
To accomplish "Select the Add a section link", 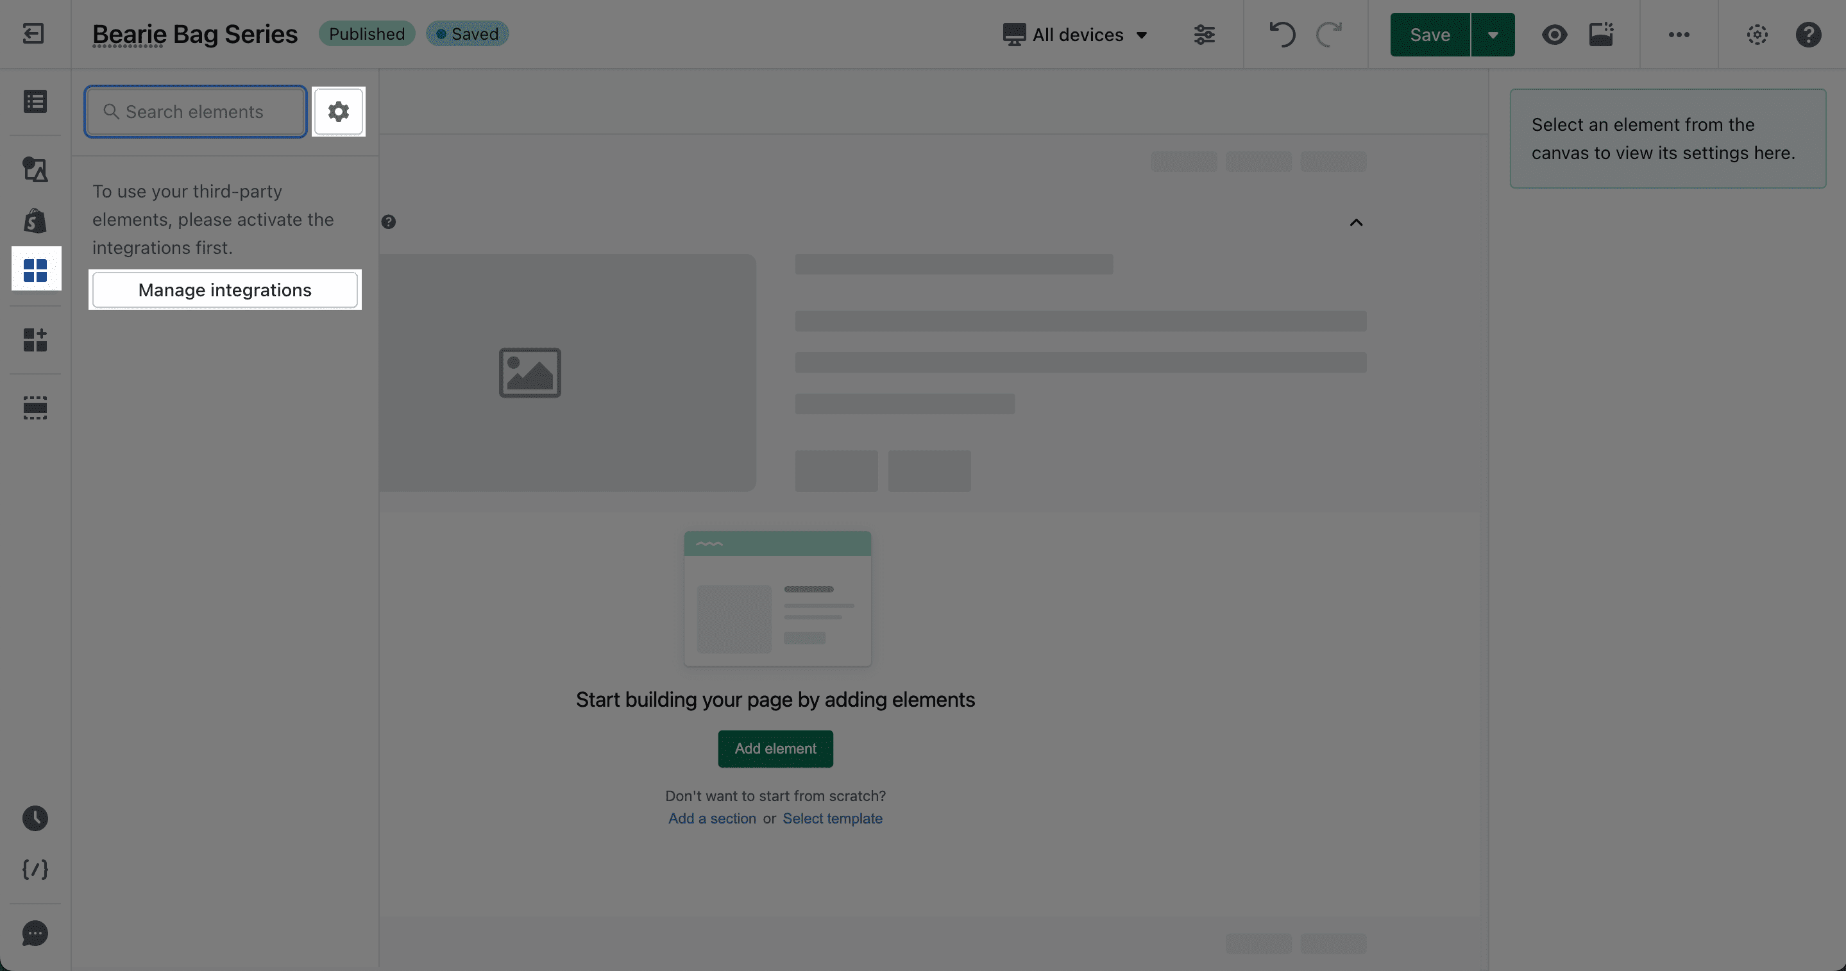I will click(x=712, y=818).
